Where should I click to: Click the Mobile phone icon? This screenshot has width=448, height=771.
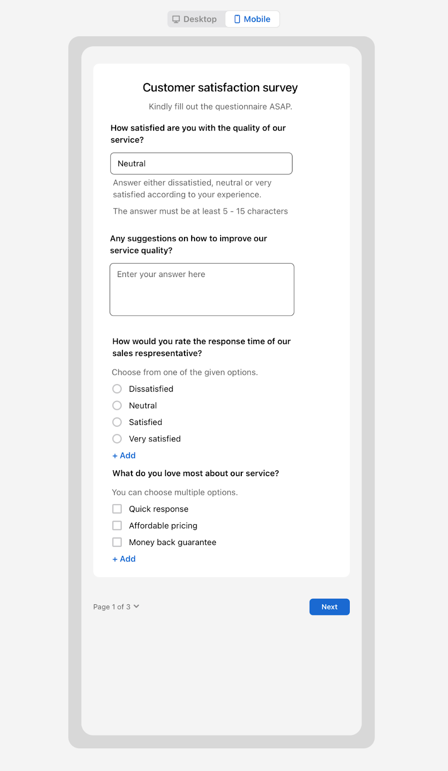click(237, 19)
